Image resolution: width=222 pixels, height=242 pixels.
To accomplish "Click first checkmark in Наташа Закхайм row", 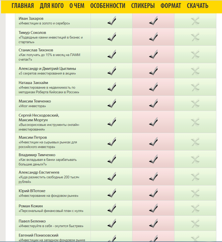I will tap(112, 87).
